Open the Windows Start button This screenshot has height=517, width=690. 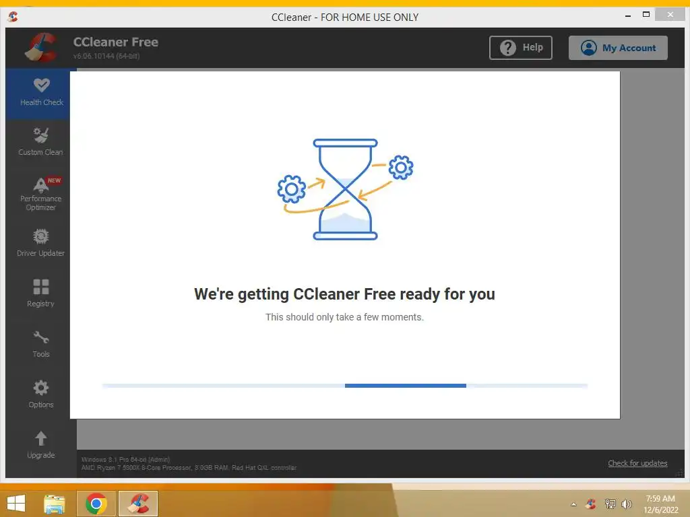coord(16,504)
